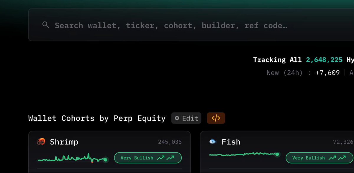Click the magnifier search icon
The height and width of the screenshot is (173, 354).
pos(45,25)
